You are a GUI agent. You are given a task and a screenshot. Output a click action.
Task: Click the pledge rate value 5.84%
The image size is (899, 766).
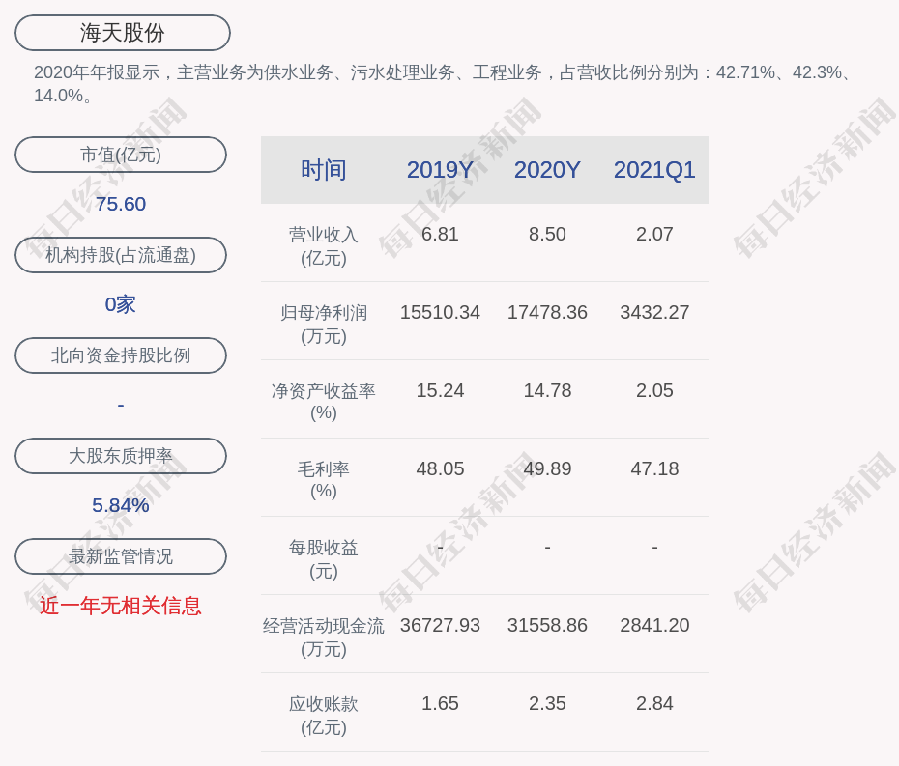point(121,505)
